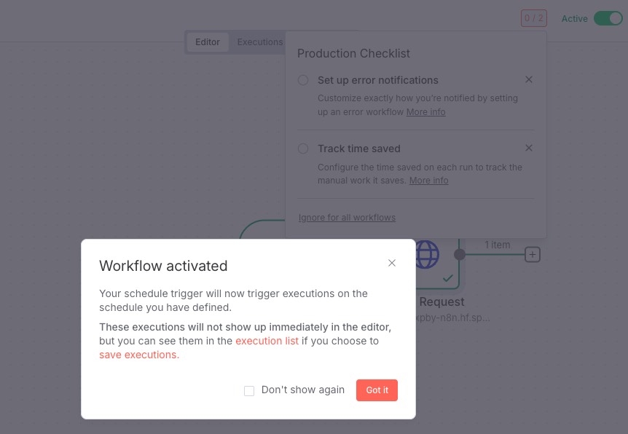Switch to the Editor tab
Image resolution: width=628 pixels, height=434 pixels.
(208, 42)
